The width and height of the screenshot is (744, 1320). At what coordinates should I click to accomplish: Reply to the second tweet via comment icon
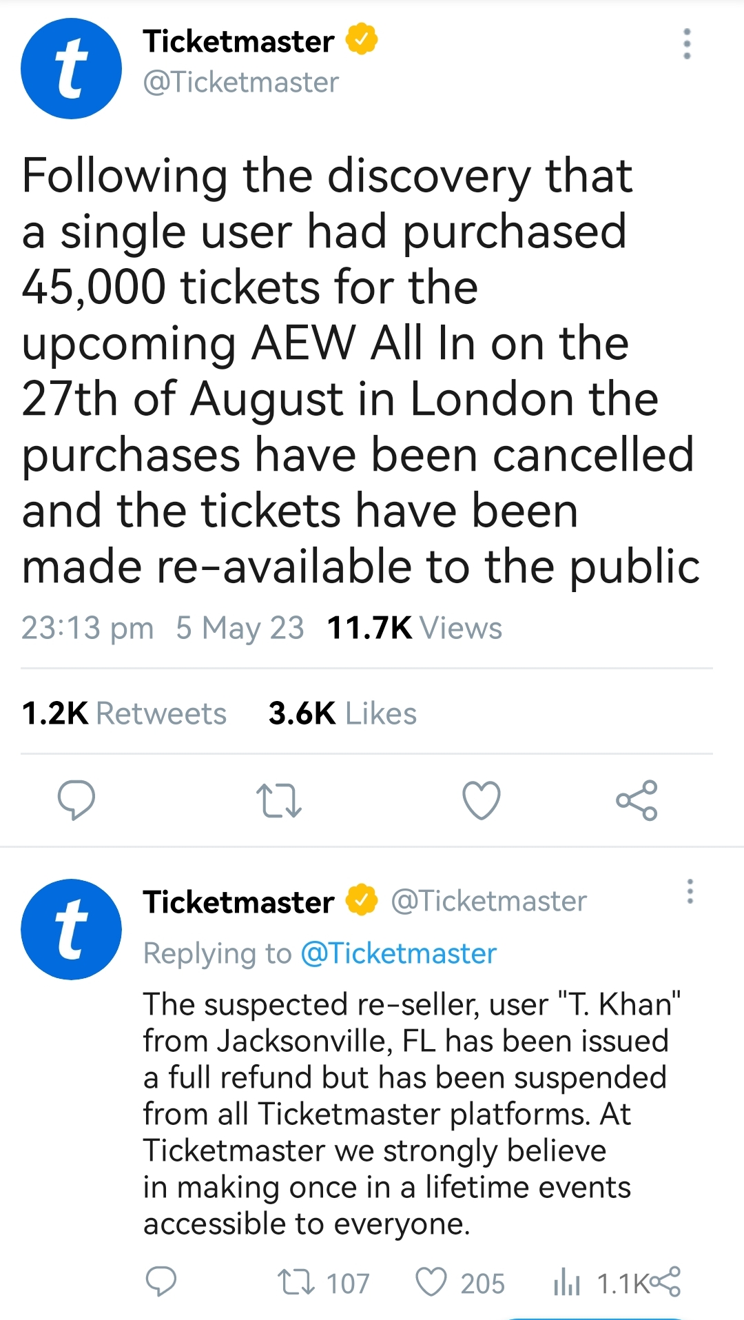click(161, 1282)
